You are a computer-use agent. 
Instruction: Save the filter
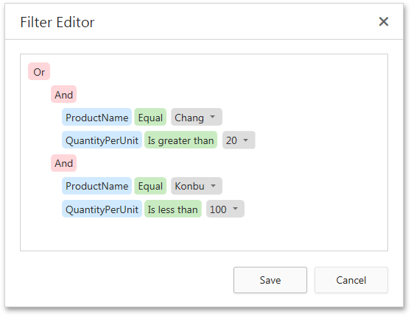pos(270,280)
